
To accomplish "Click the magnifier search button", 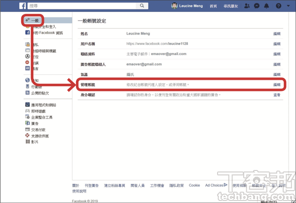I will point(142,6).
